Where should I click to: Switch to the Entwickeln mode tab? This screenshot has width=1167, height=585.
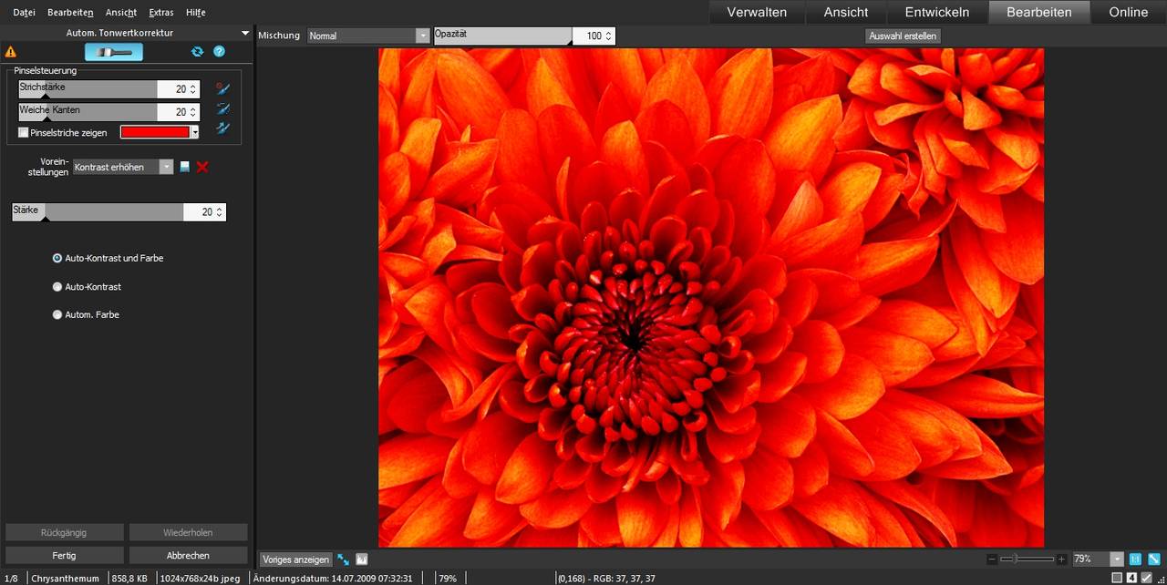[938, 12]
